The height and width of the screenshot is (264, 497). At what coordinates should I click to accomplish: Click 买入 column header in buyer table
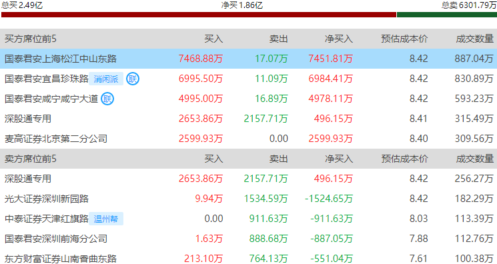213,39
